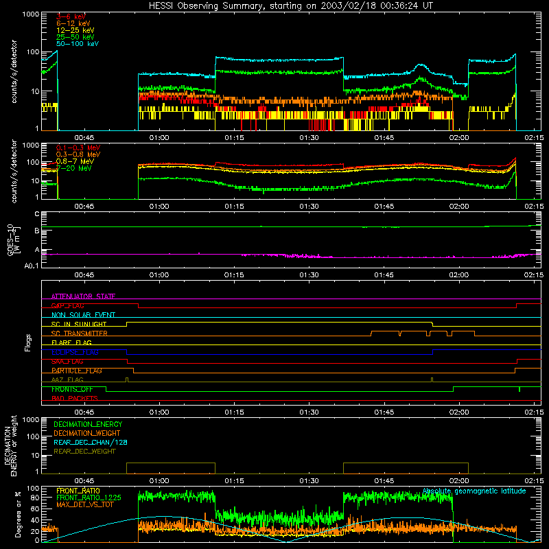Select the "AAZ_FLAG" flag label
The image size is (549, 549).
click(67, 379)
